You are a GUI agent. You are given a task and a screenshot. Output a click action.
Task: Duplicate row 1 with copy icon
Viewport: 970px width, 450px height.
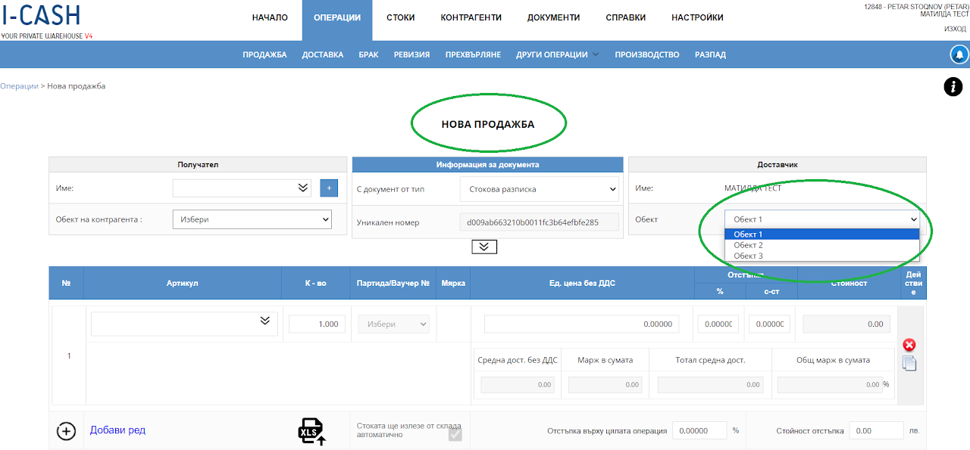pyautogui.click(x=909, y=363)
